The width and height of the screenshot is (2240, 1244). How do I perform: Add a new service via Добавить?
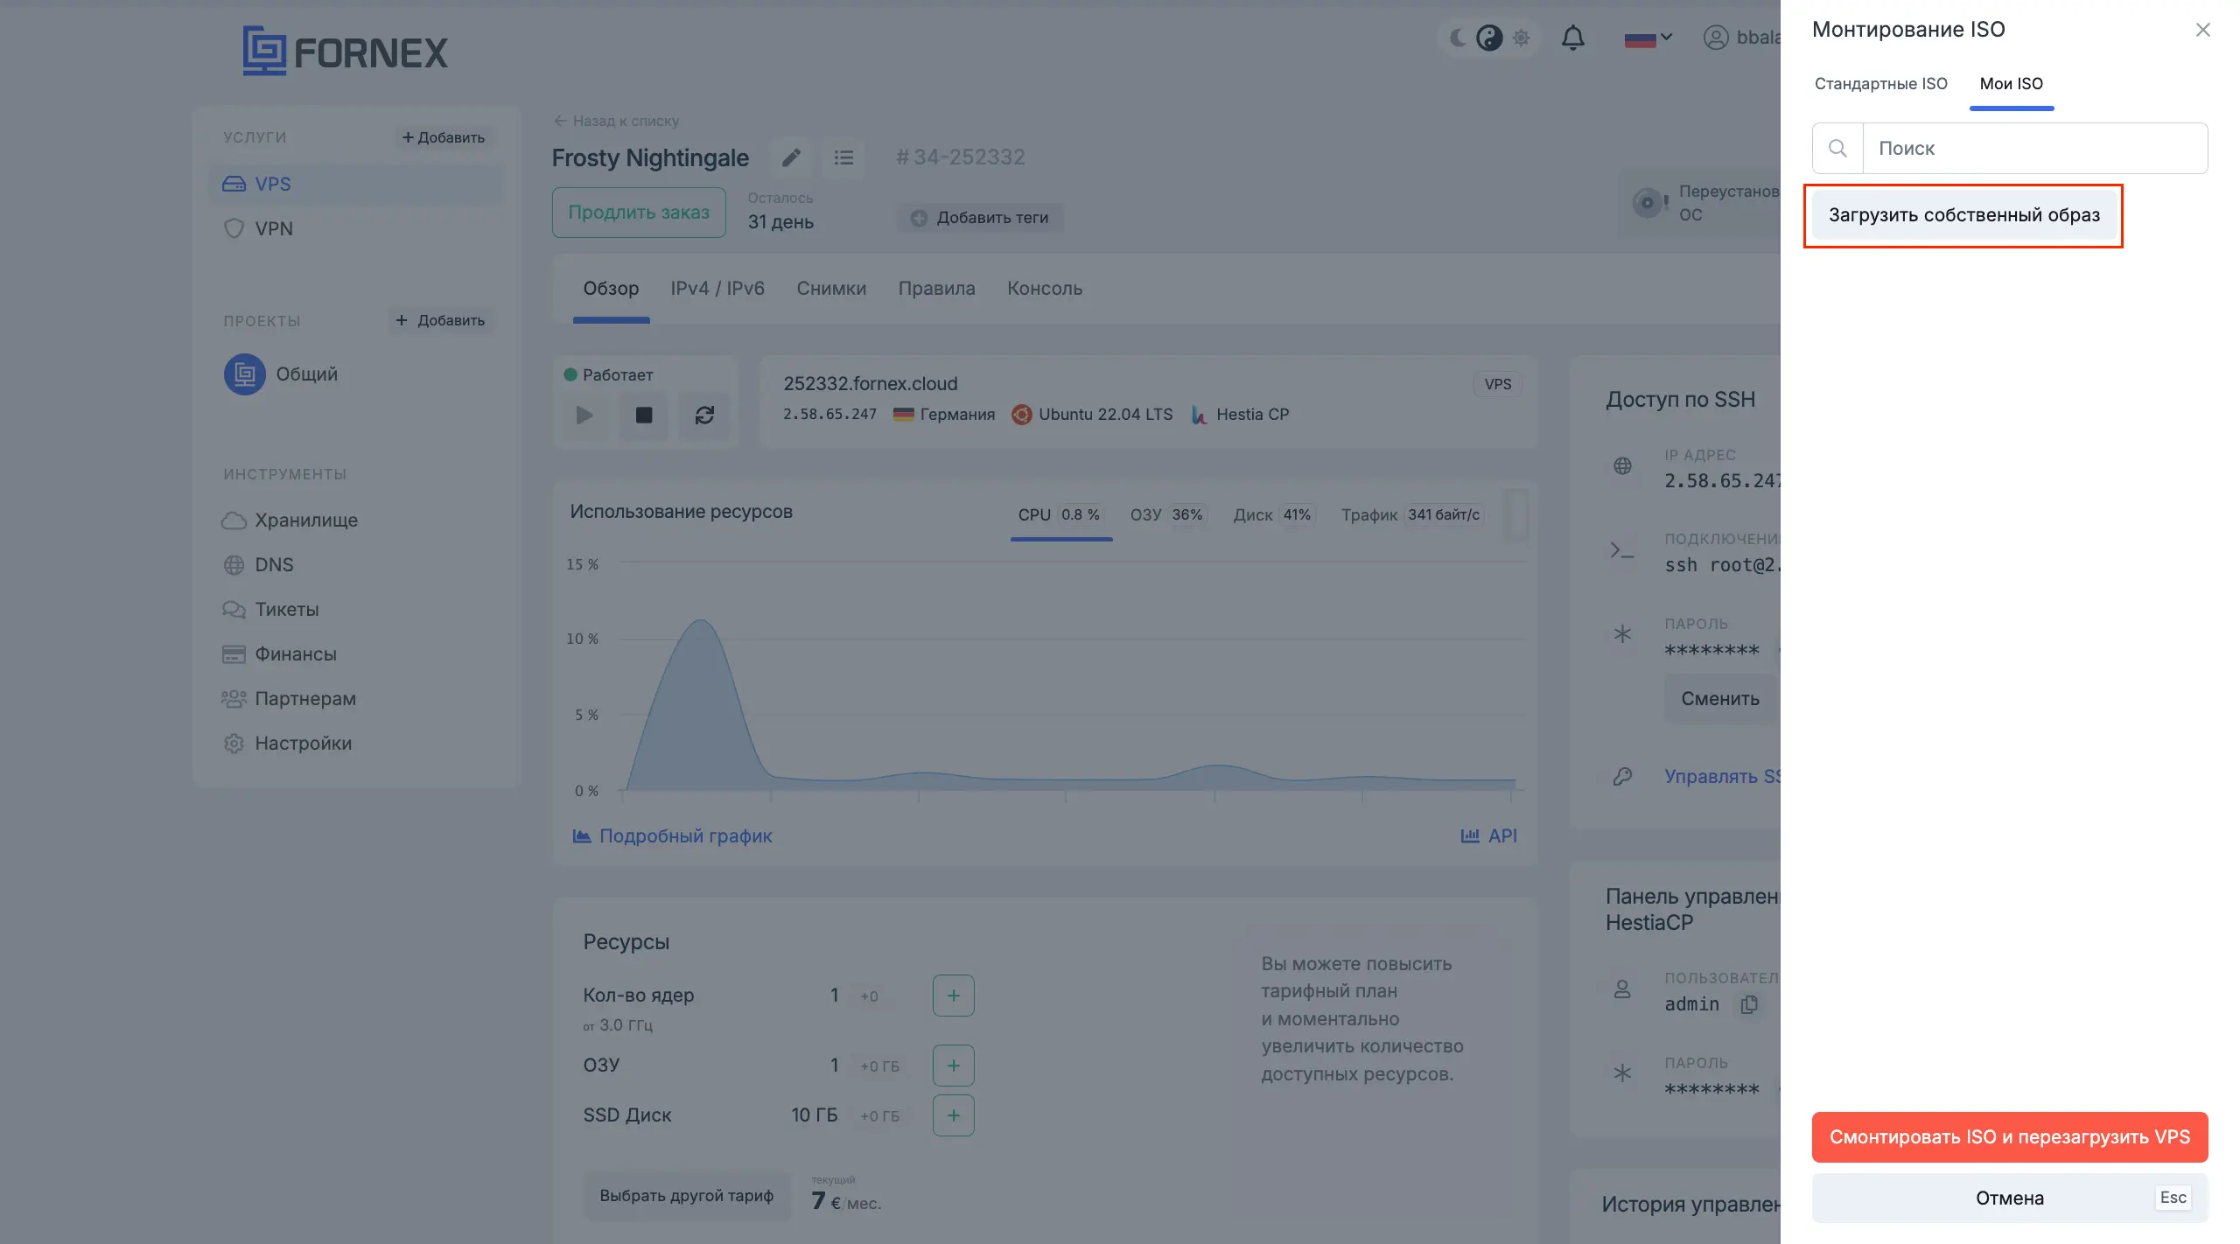(x=444, y=137)
